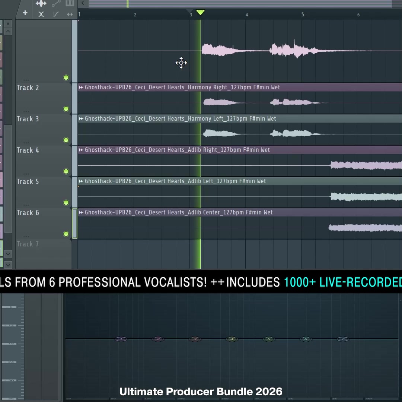Open the Harmony Right clip menu arrow
This screenshot has height=402, width=402.
point(81,87)
